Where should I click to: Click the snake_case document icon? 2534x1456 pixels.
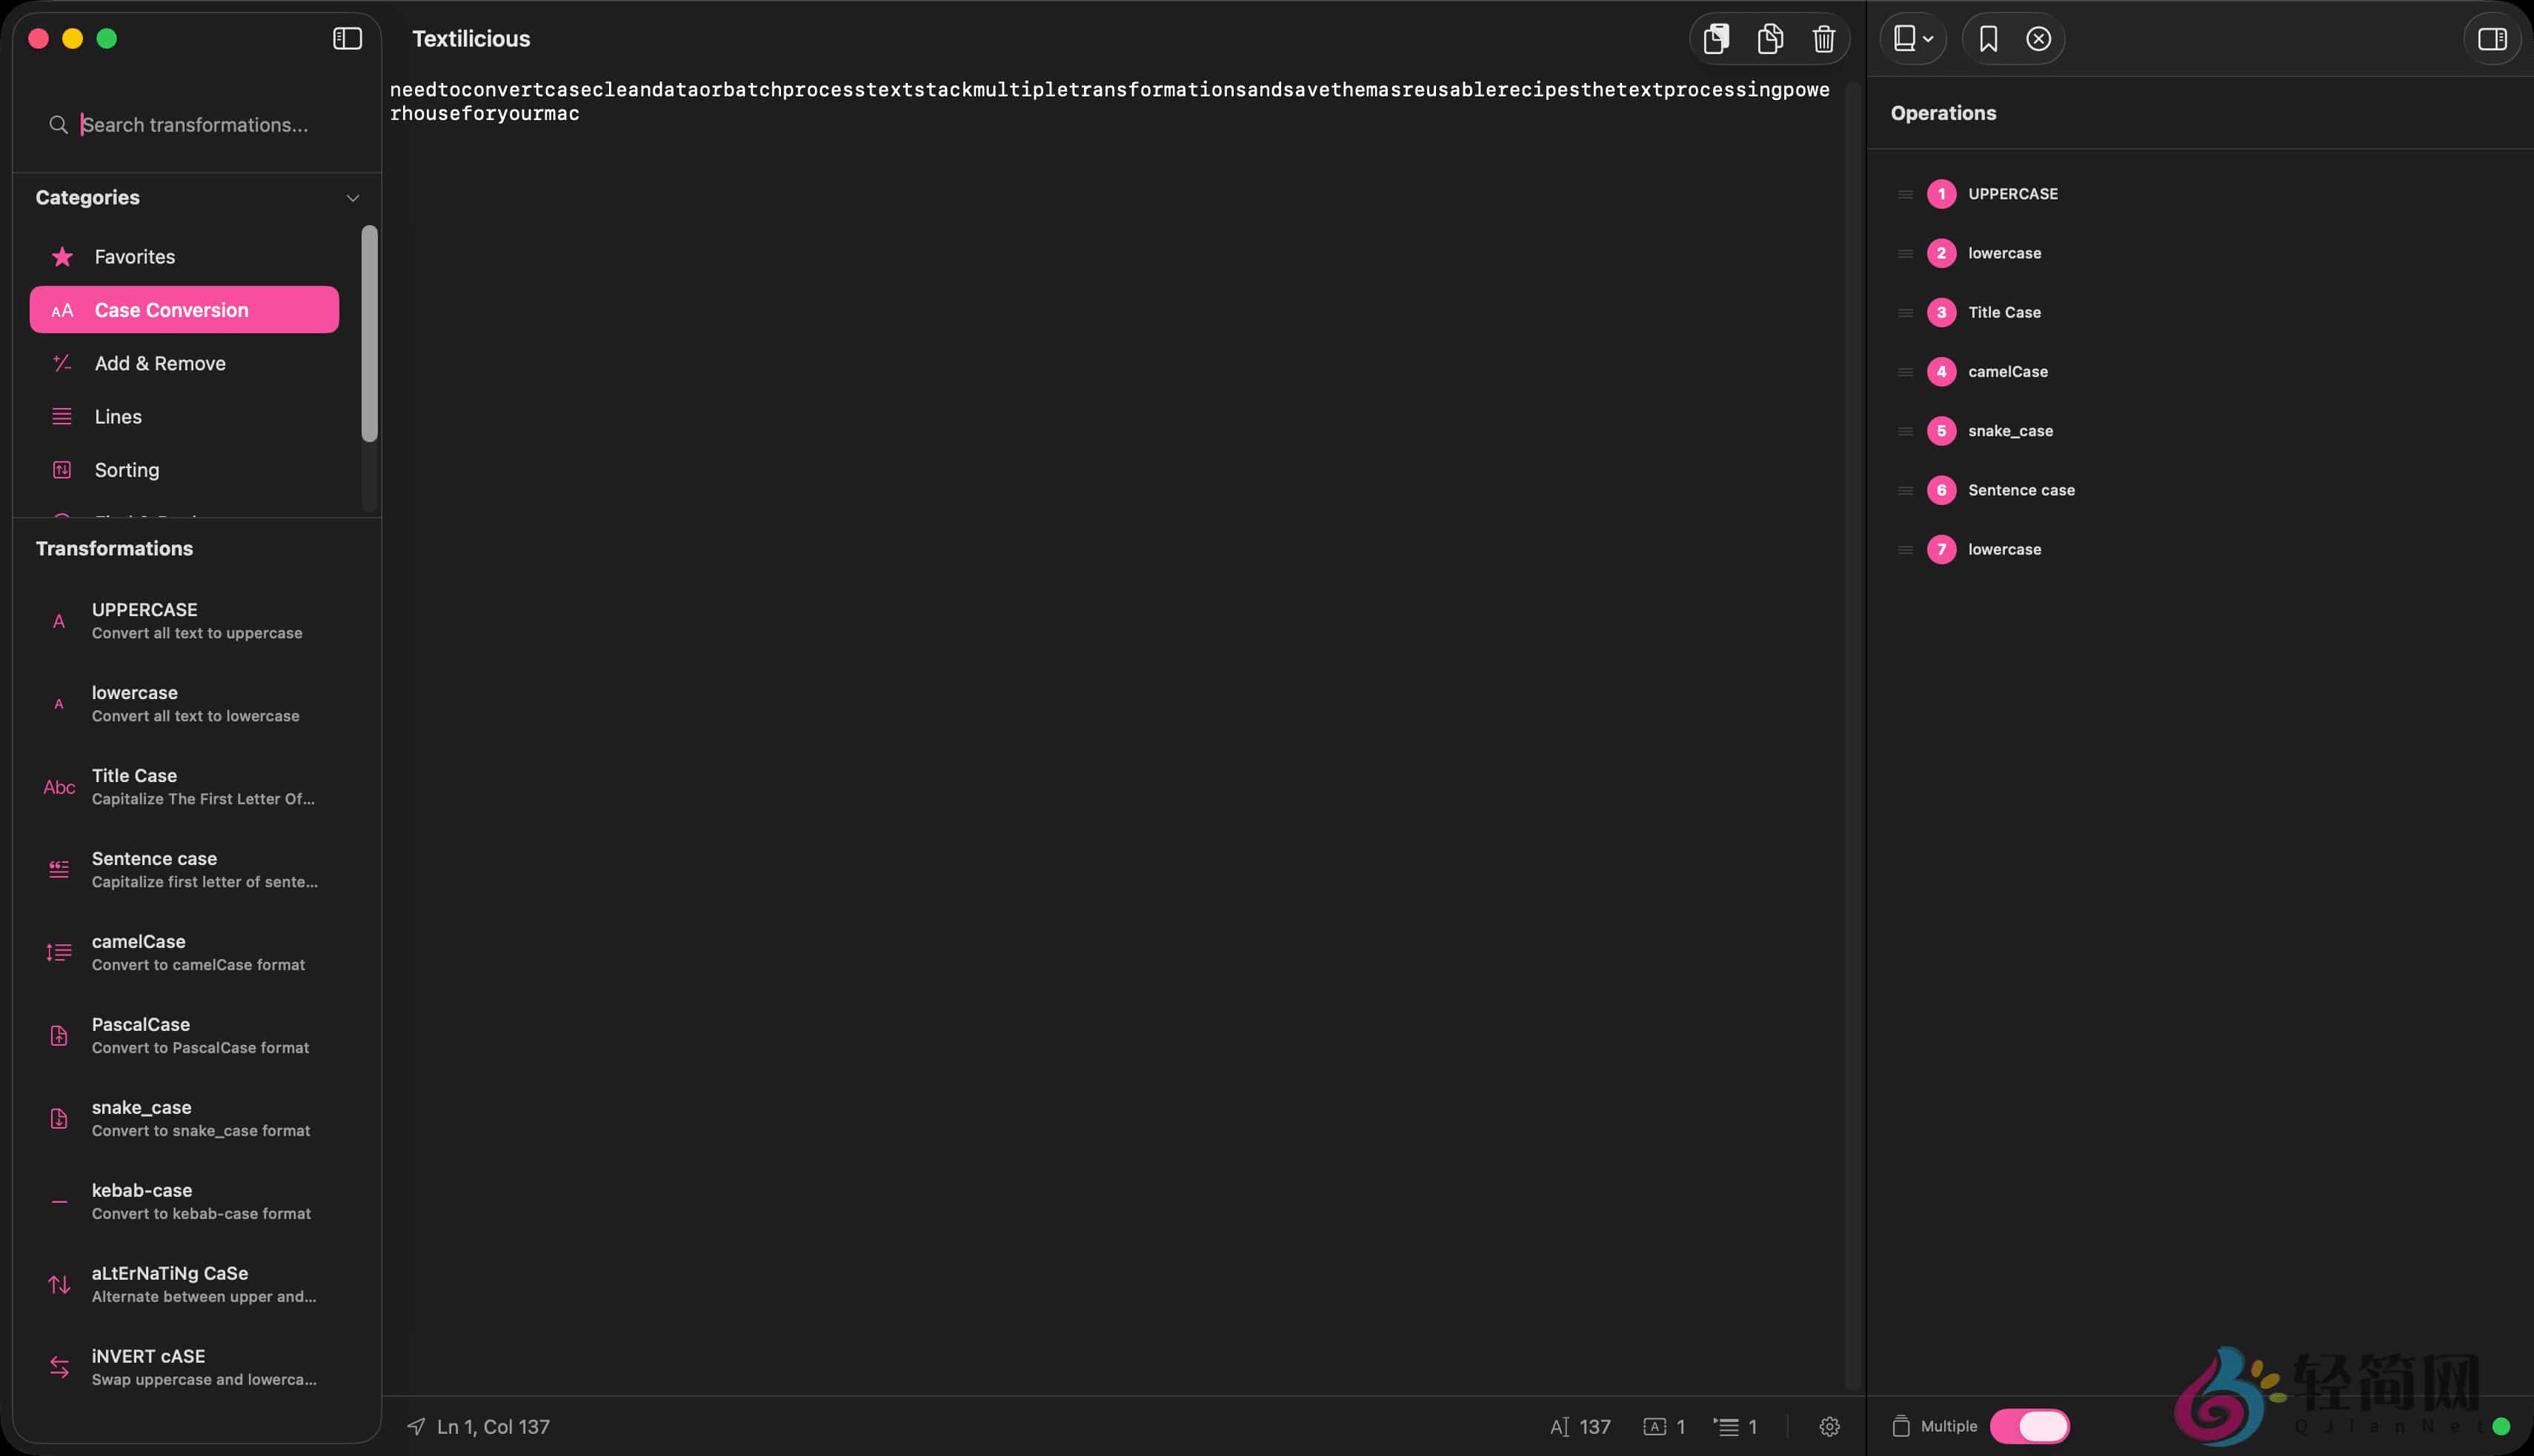(x=59, y=1119)
